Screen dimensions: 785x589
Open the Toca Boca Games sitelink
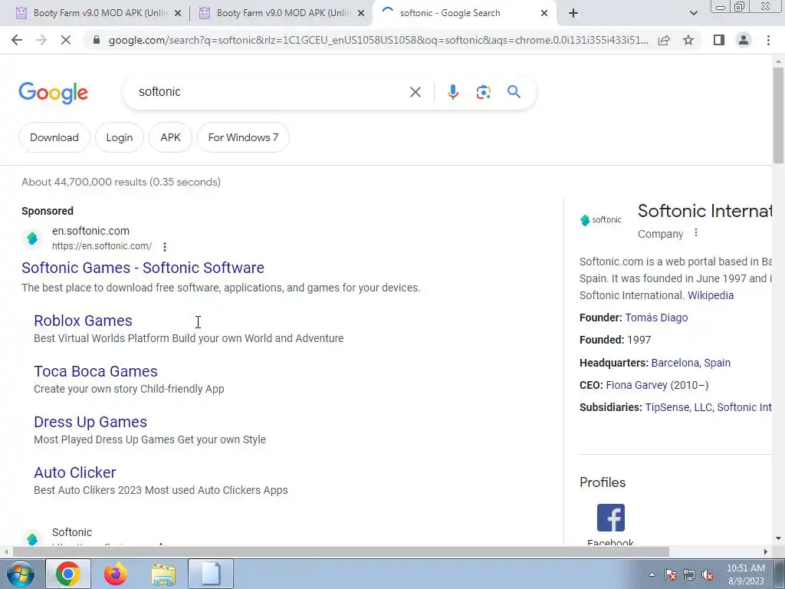tap(96, 371)
